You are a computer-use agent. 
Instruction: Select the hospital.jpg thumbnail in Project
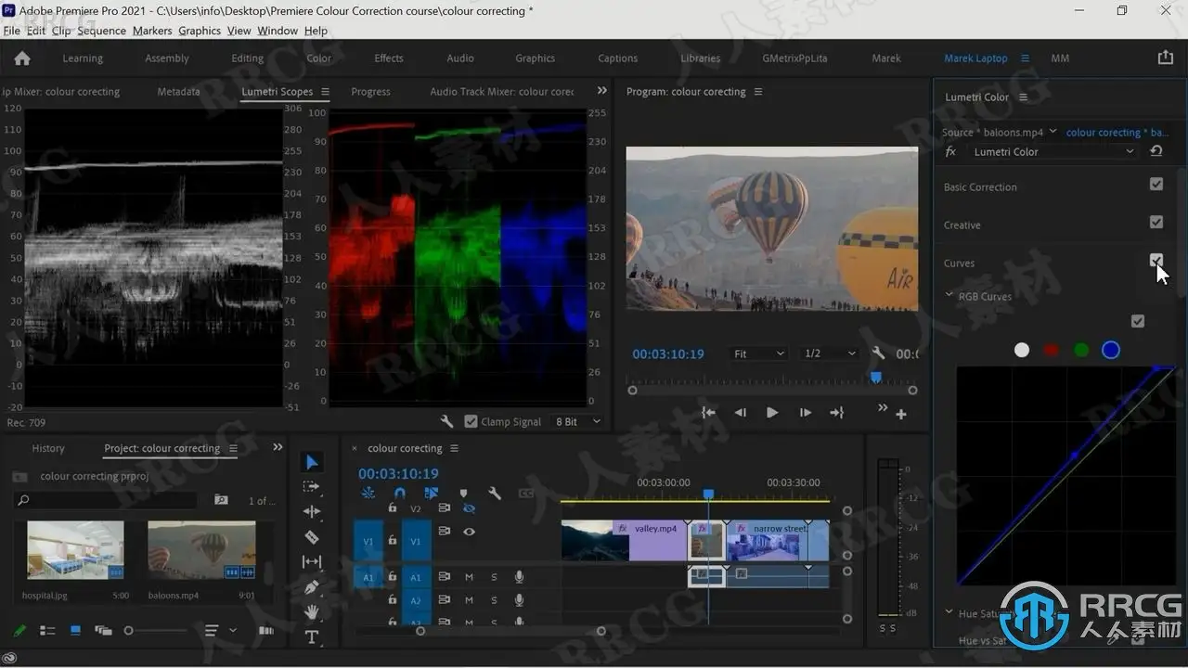point(75,549)
